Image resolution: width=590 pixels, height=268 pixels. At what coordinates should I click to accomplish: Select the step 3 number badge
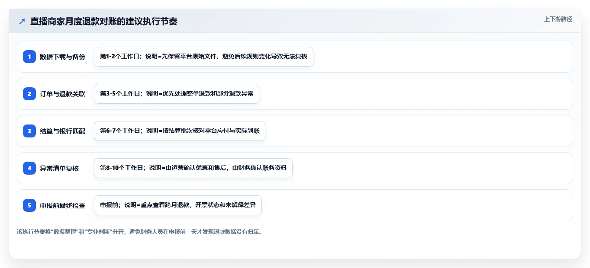tap(29, 131)
